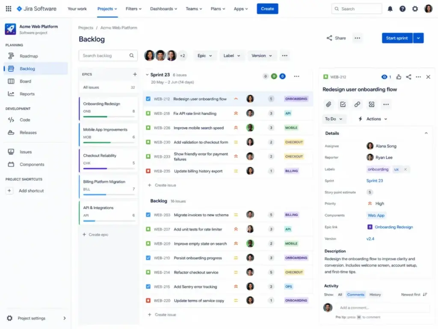Open the Label filter dropdown

[231, 55]
